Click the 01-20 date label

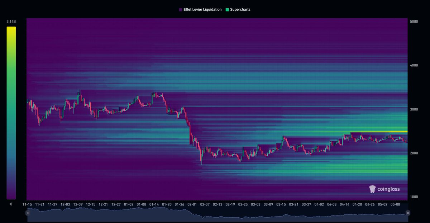(167, 204)
